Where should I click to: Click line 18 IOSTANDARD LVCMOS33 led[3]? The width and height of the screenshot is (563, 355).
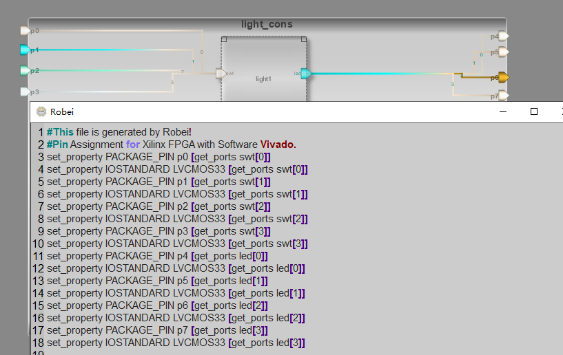(176, 343)
